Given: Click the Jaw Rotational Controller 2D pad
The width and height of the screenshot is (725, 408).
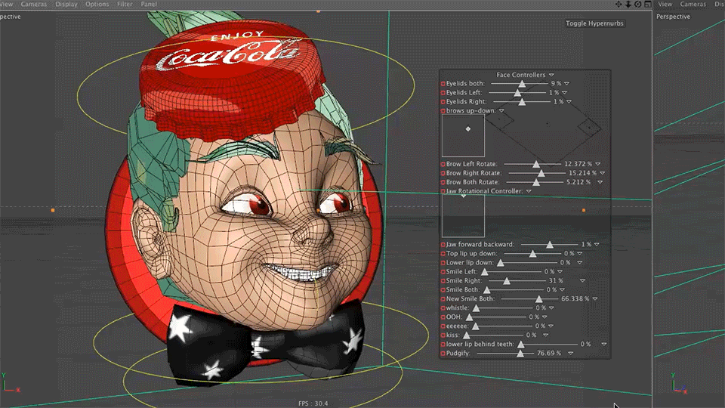Looking at the screenshot, I should click(x=463, y=215).
